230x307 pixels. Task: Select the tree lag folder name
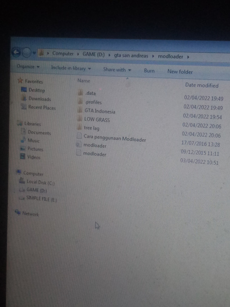tap(92, 128)
